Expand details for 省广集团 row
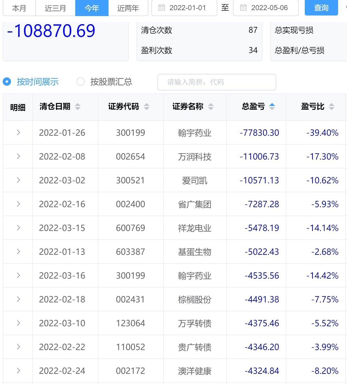 (x=18, y=204)
